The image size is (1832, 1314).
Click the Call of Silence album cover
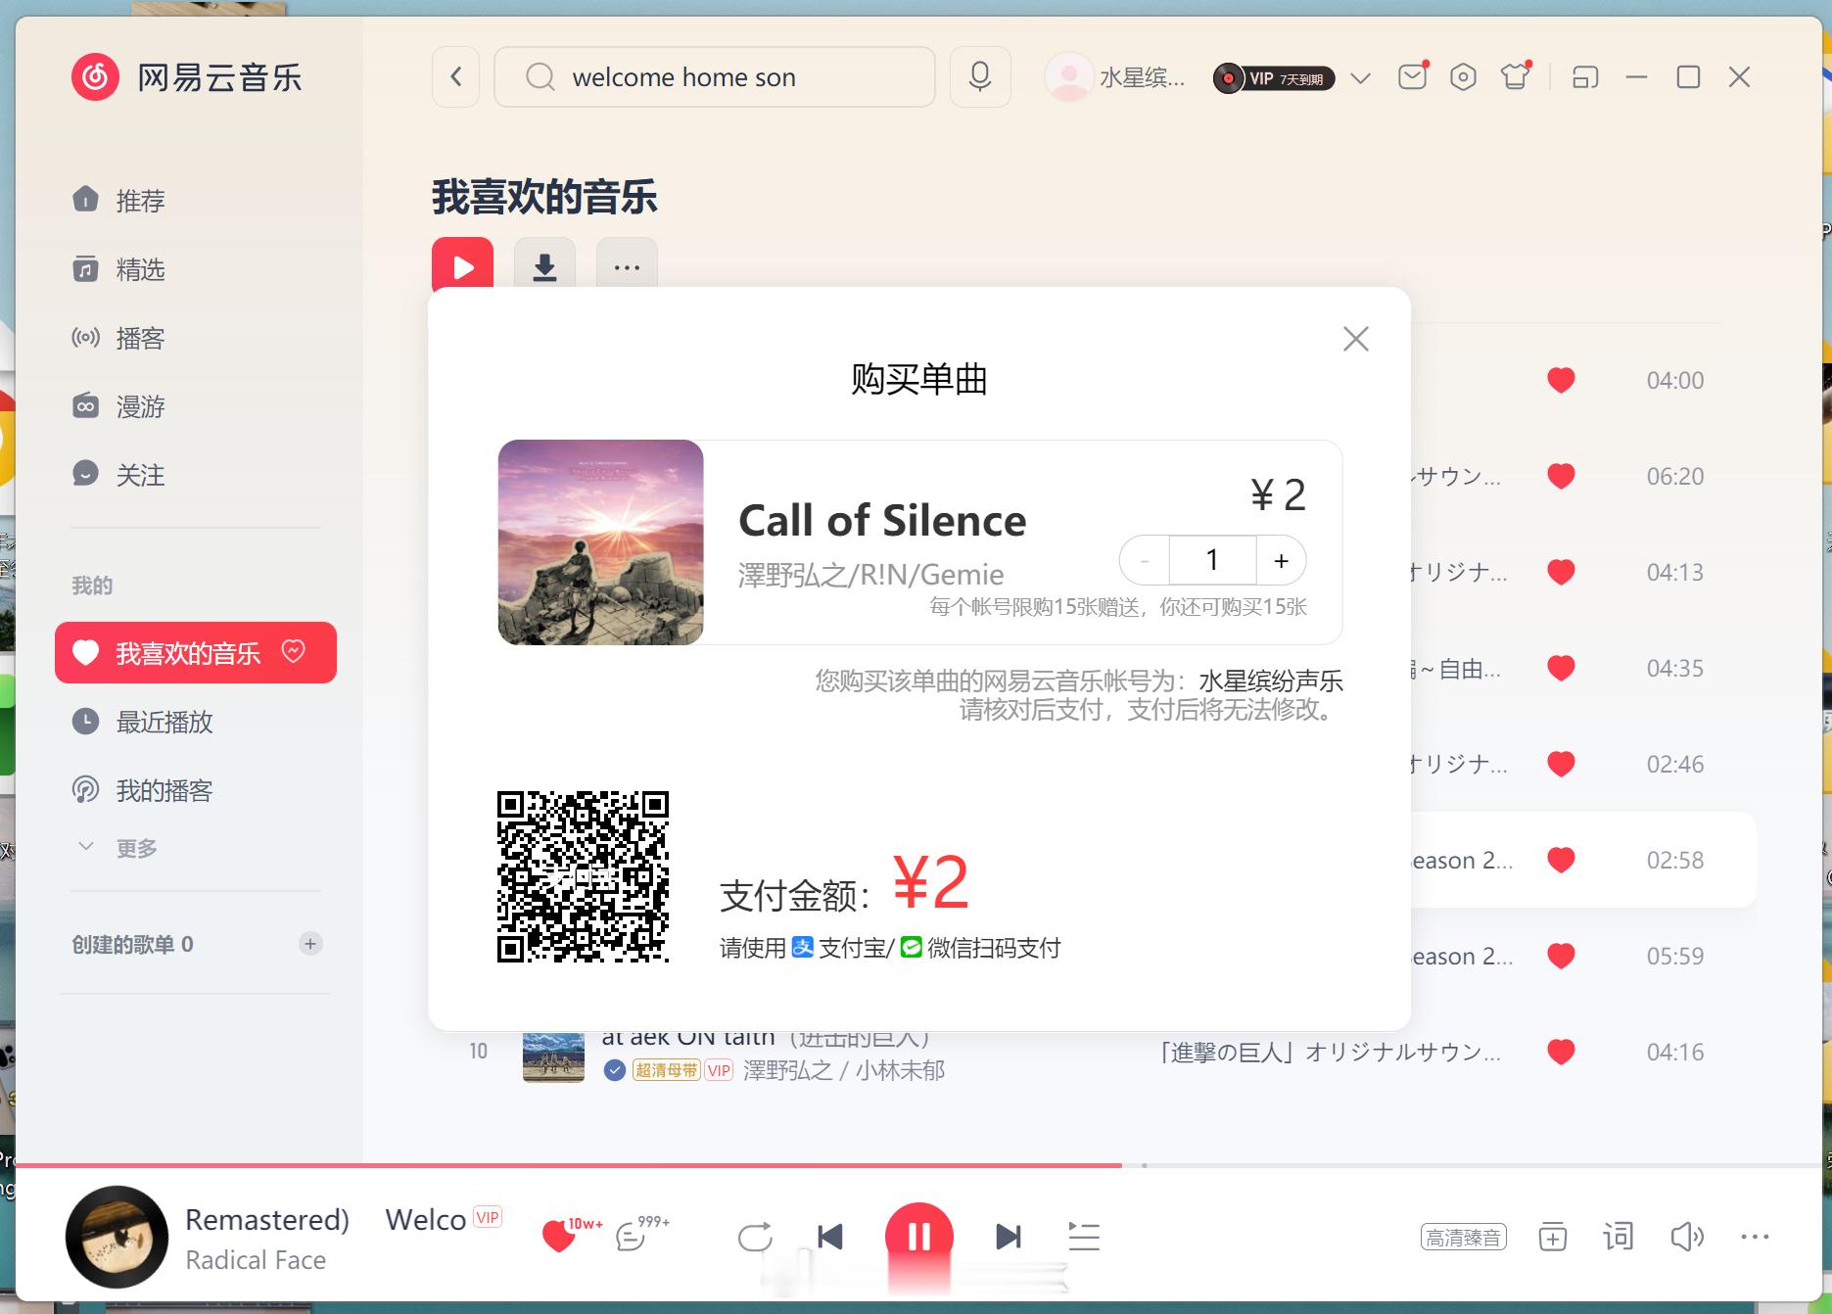click(600, 542)
